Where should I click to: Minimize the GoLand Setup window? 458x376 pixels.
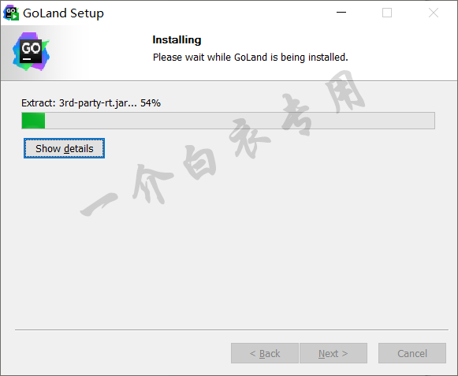pyautogui.click(x=341, y=13)
